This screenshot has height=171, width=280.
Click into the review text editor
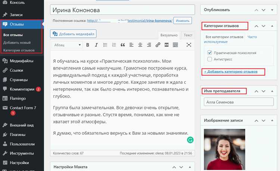122,100
